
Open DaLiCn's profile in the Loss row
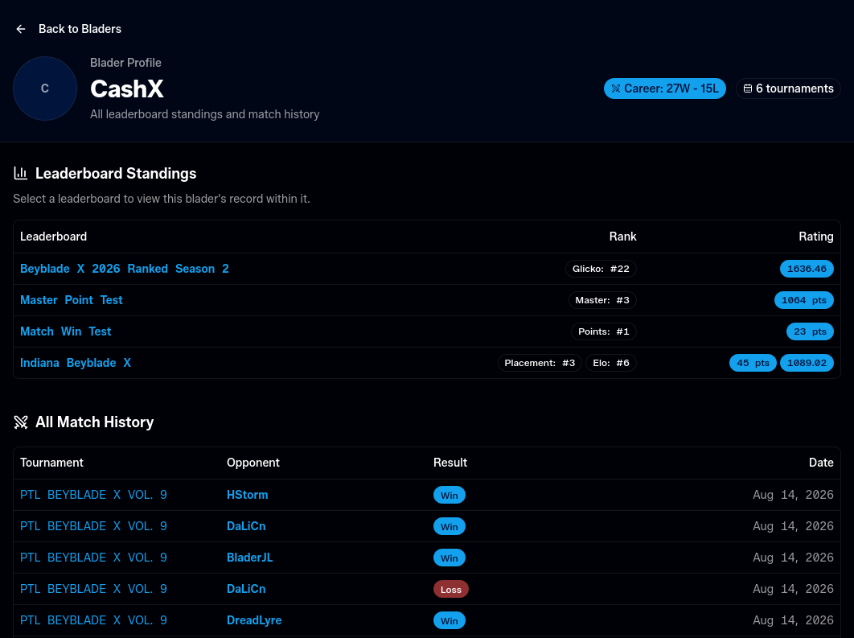coord(246,589)
